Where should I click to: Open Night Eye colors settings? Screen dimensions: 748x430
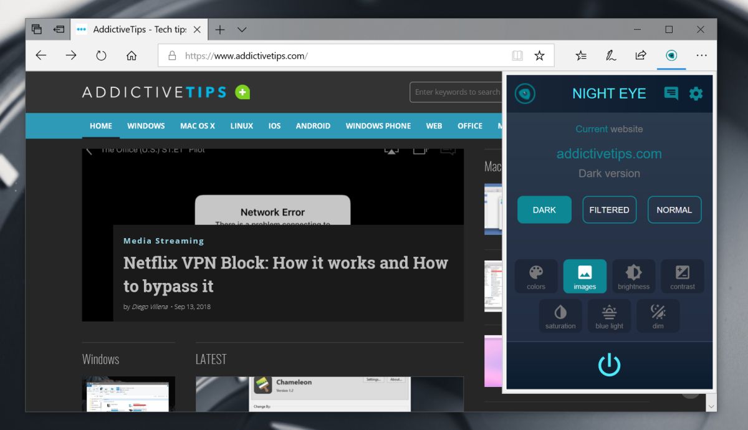pos(536,276)
